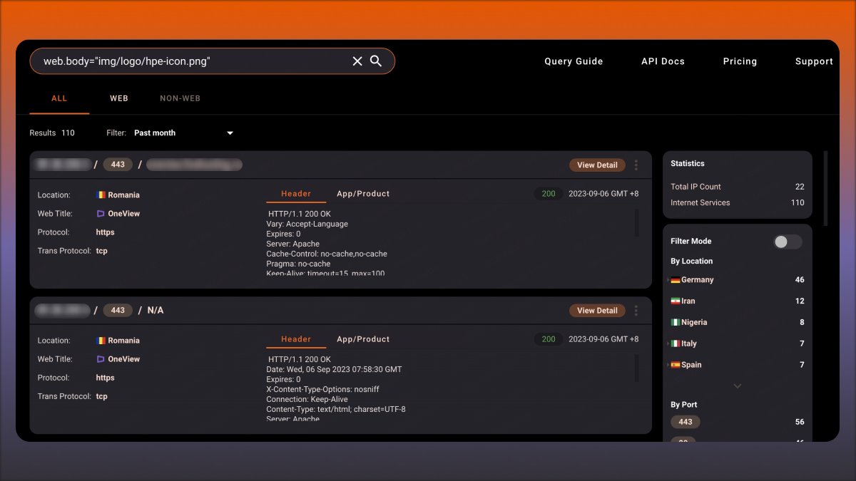Click the 443 port badge in first result
Screen dimensions: 856x481
(118, 165)
